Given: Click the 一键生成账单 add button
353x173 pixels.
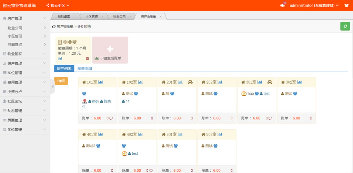Looking at the screenshot, I should tap(110, 50).
